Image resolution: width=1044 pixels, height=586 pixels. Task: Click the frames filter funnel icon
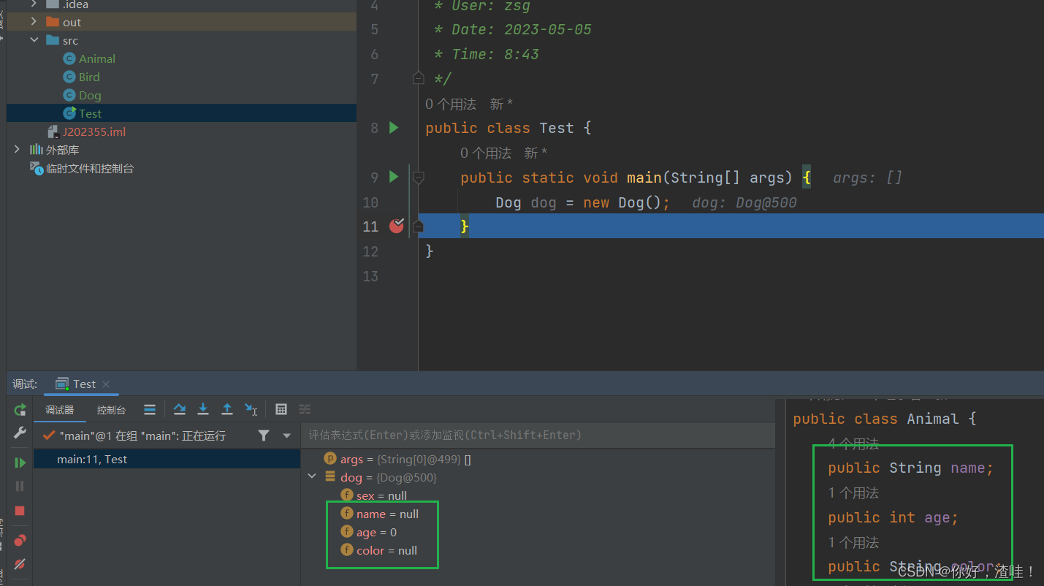click(x=264, y=435)
